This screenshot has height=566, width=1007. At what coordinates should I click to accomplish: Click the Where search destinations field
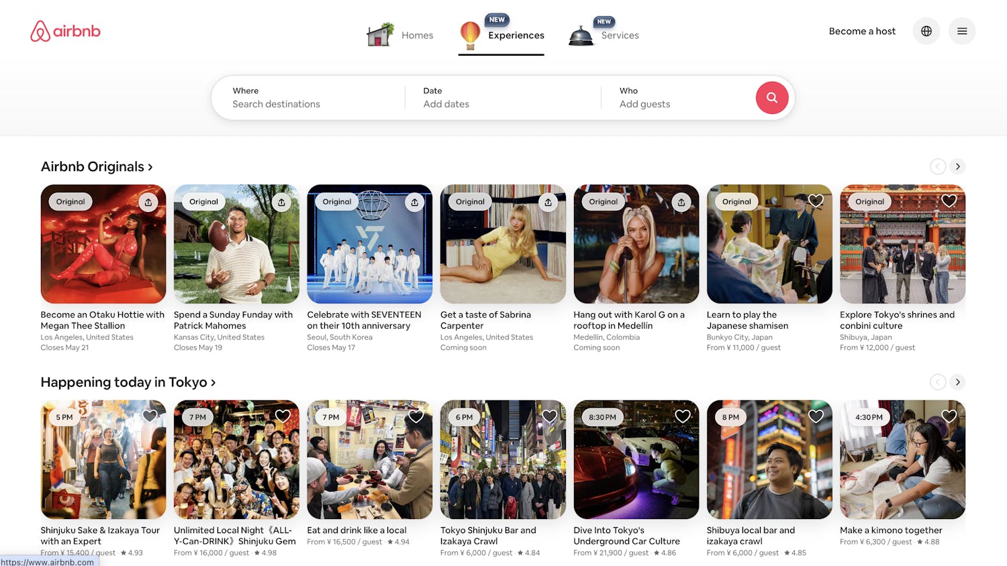tap(309, 98)
